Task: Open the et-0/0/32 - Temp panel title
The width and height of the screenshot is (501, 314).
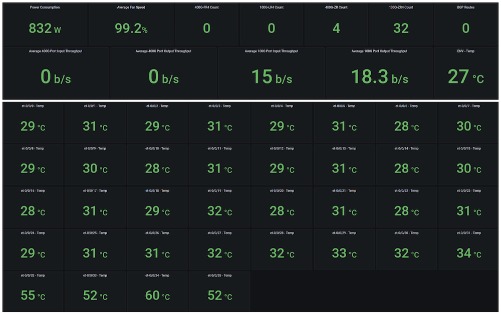Action: point(33,275)
